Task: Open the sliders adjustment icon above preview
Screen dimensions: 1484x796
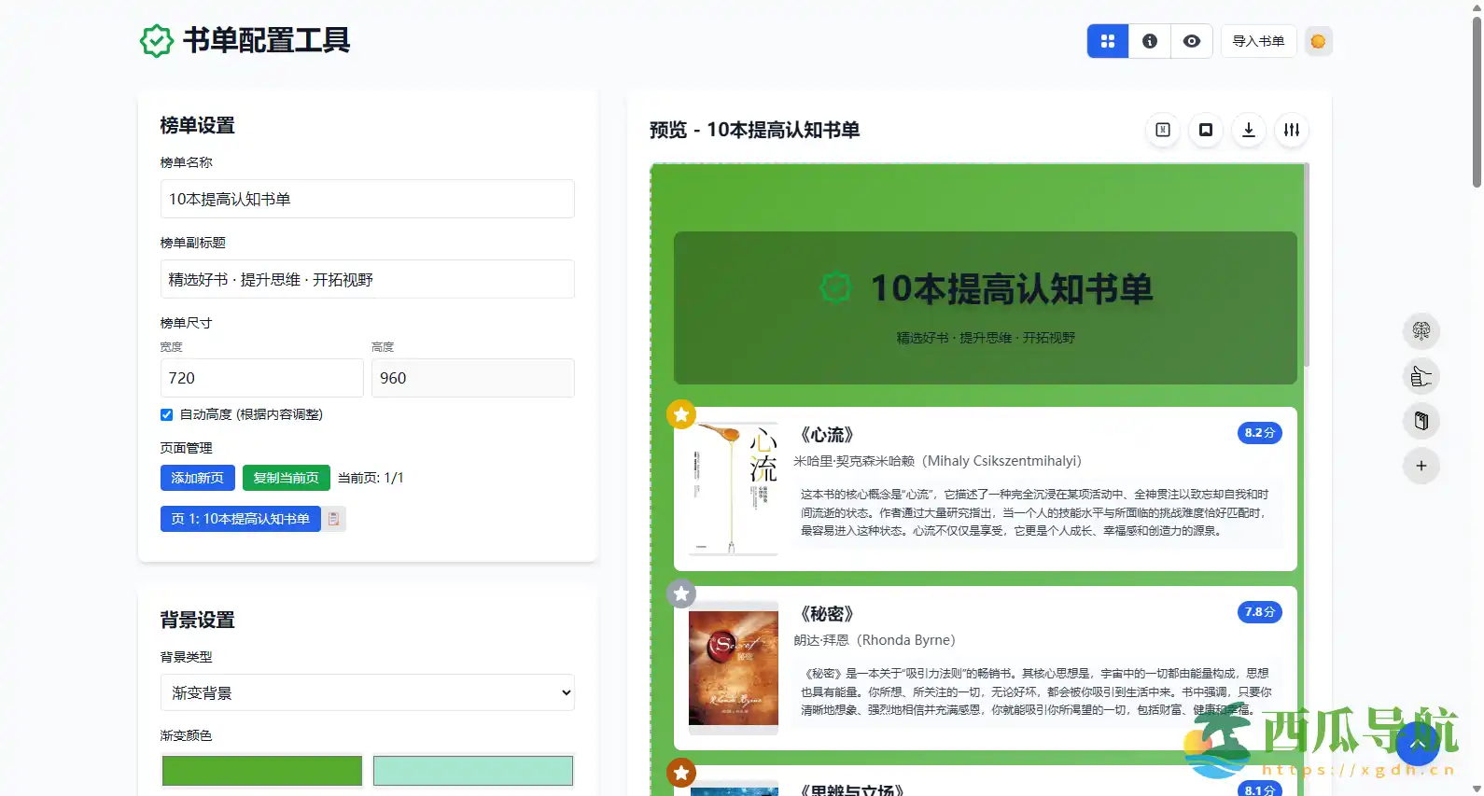Action: tap(1292, 130)
